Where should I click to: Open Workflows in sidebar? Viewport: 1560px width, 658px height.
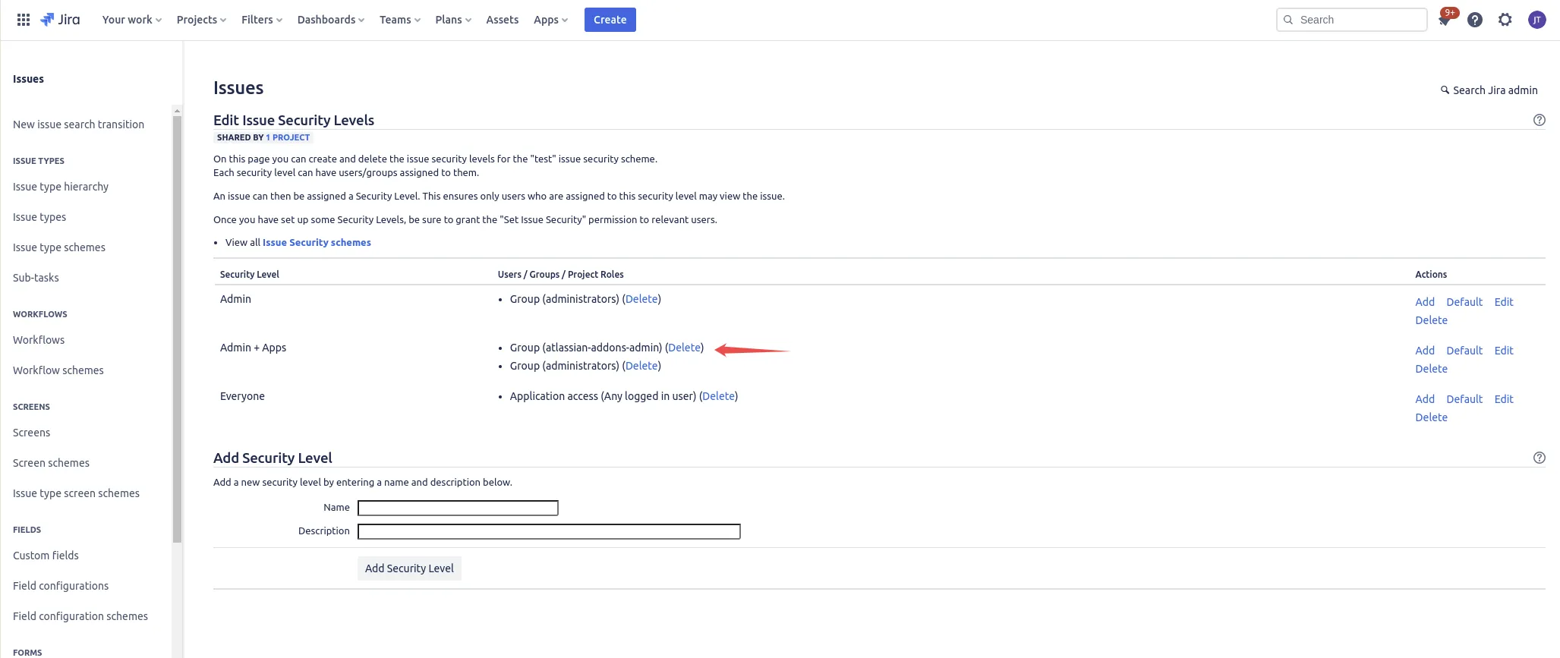39,340
